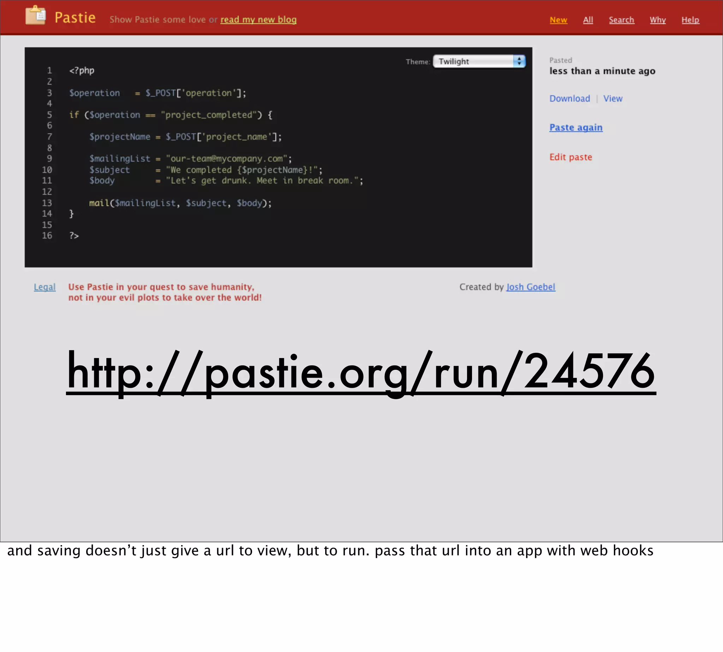Click the 'Theme:' label
This screenshot has height=652, width=723.
click(x=418, y=62)
